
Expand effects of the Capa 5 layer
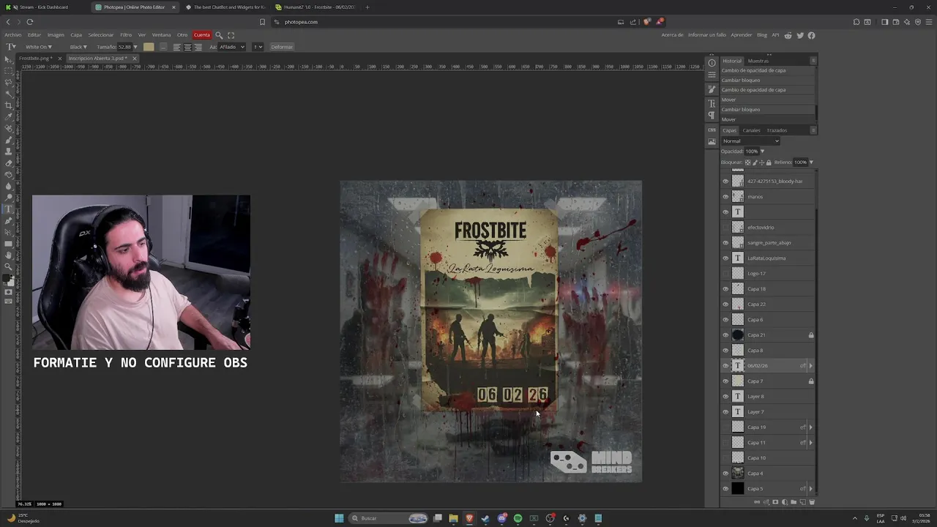(810, 489)
